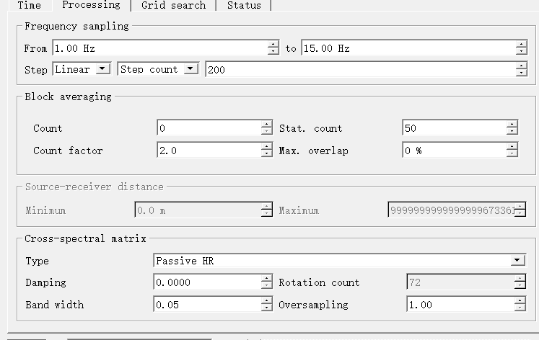The height and width of the screenshot is (340, 539).
Task: Open the Linear step type dropdown
Action: point(82,69)
